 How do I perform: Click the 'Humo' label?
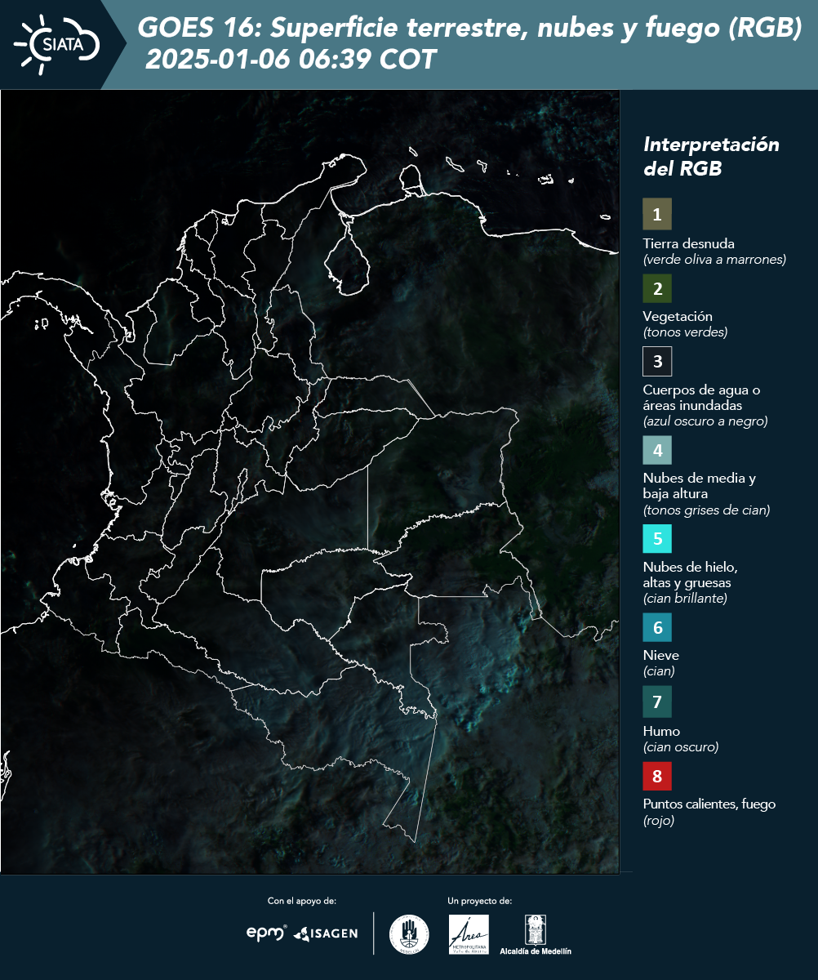(x=661, y=731)
